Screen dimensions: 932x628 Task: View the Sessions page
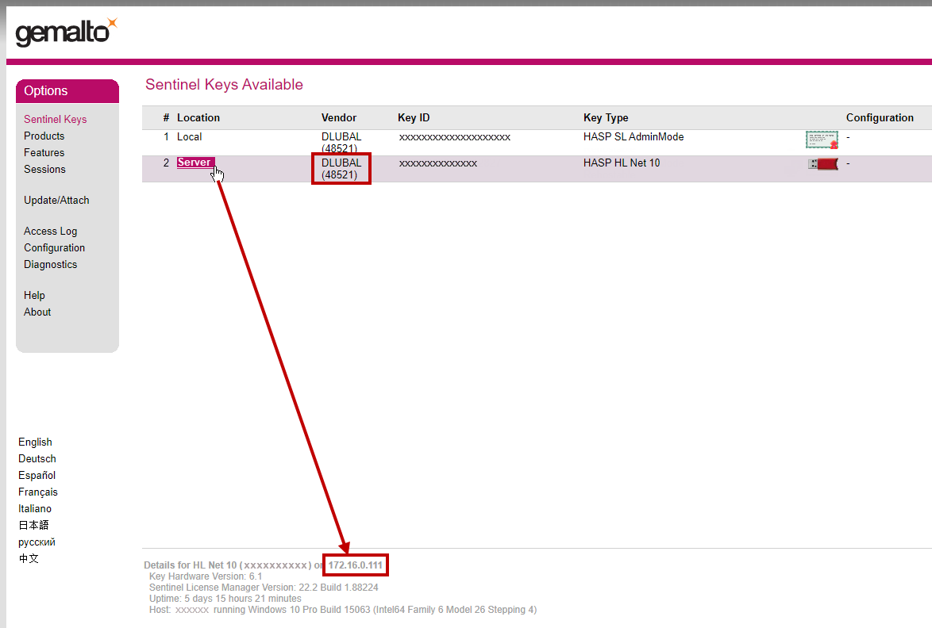click(x=44, y=169)
